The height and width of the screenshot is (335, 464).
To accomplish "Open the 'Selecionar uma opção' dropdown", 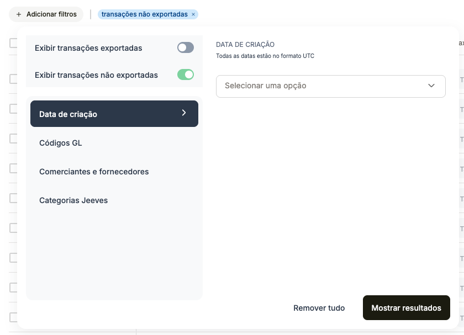I will (x=330, y=86).
